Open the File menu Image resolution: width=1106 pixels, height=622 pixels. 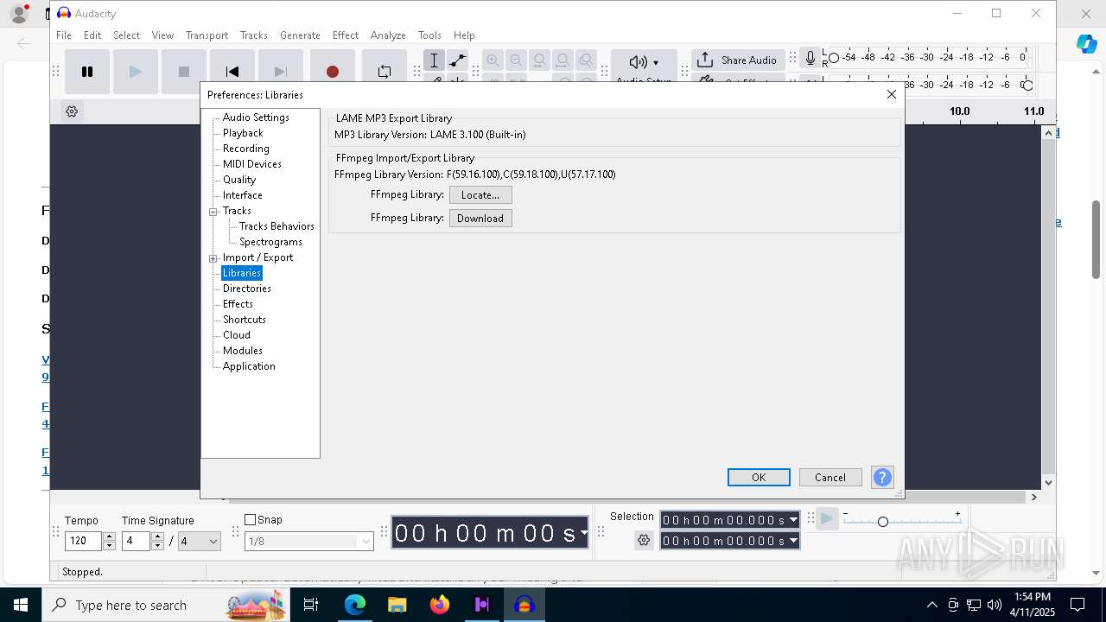(x=64, y=35)
